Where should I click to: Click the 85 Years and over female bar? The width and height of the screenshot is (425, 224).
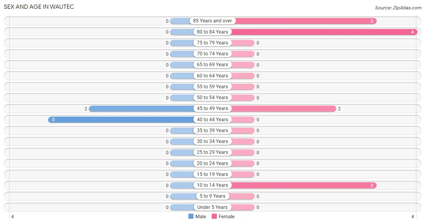tap(303, 21)
